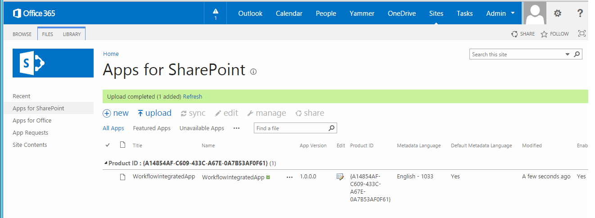Switch to the FILES ribbon tab
595x218 pixels.
pyautogui.click(x=47, y=34)
